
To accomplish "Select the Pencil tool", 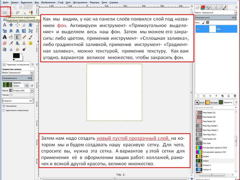I will [24, 37].
